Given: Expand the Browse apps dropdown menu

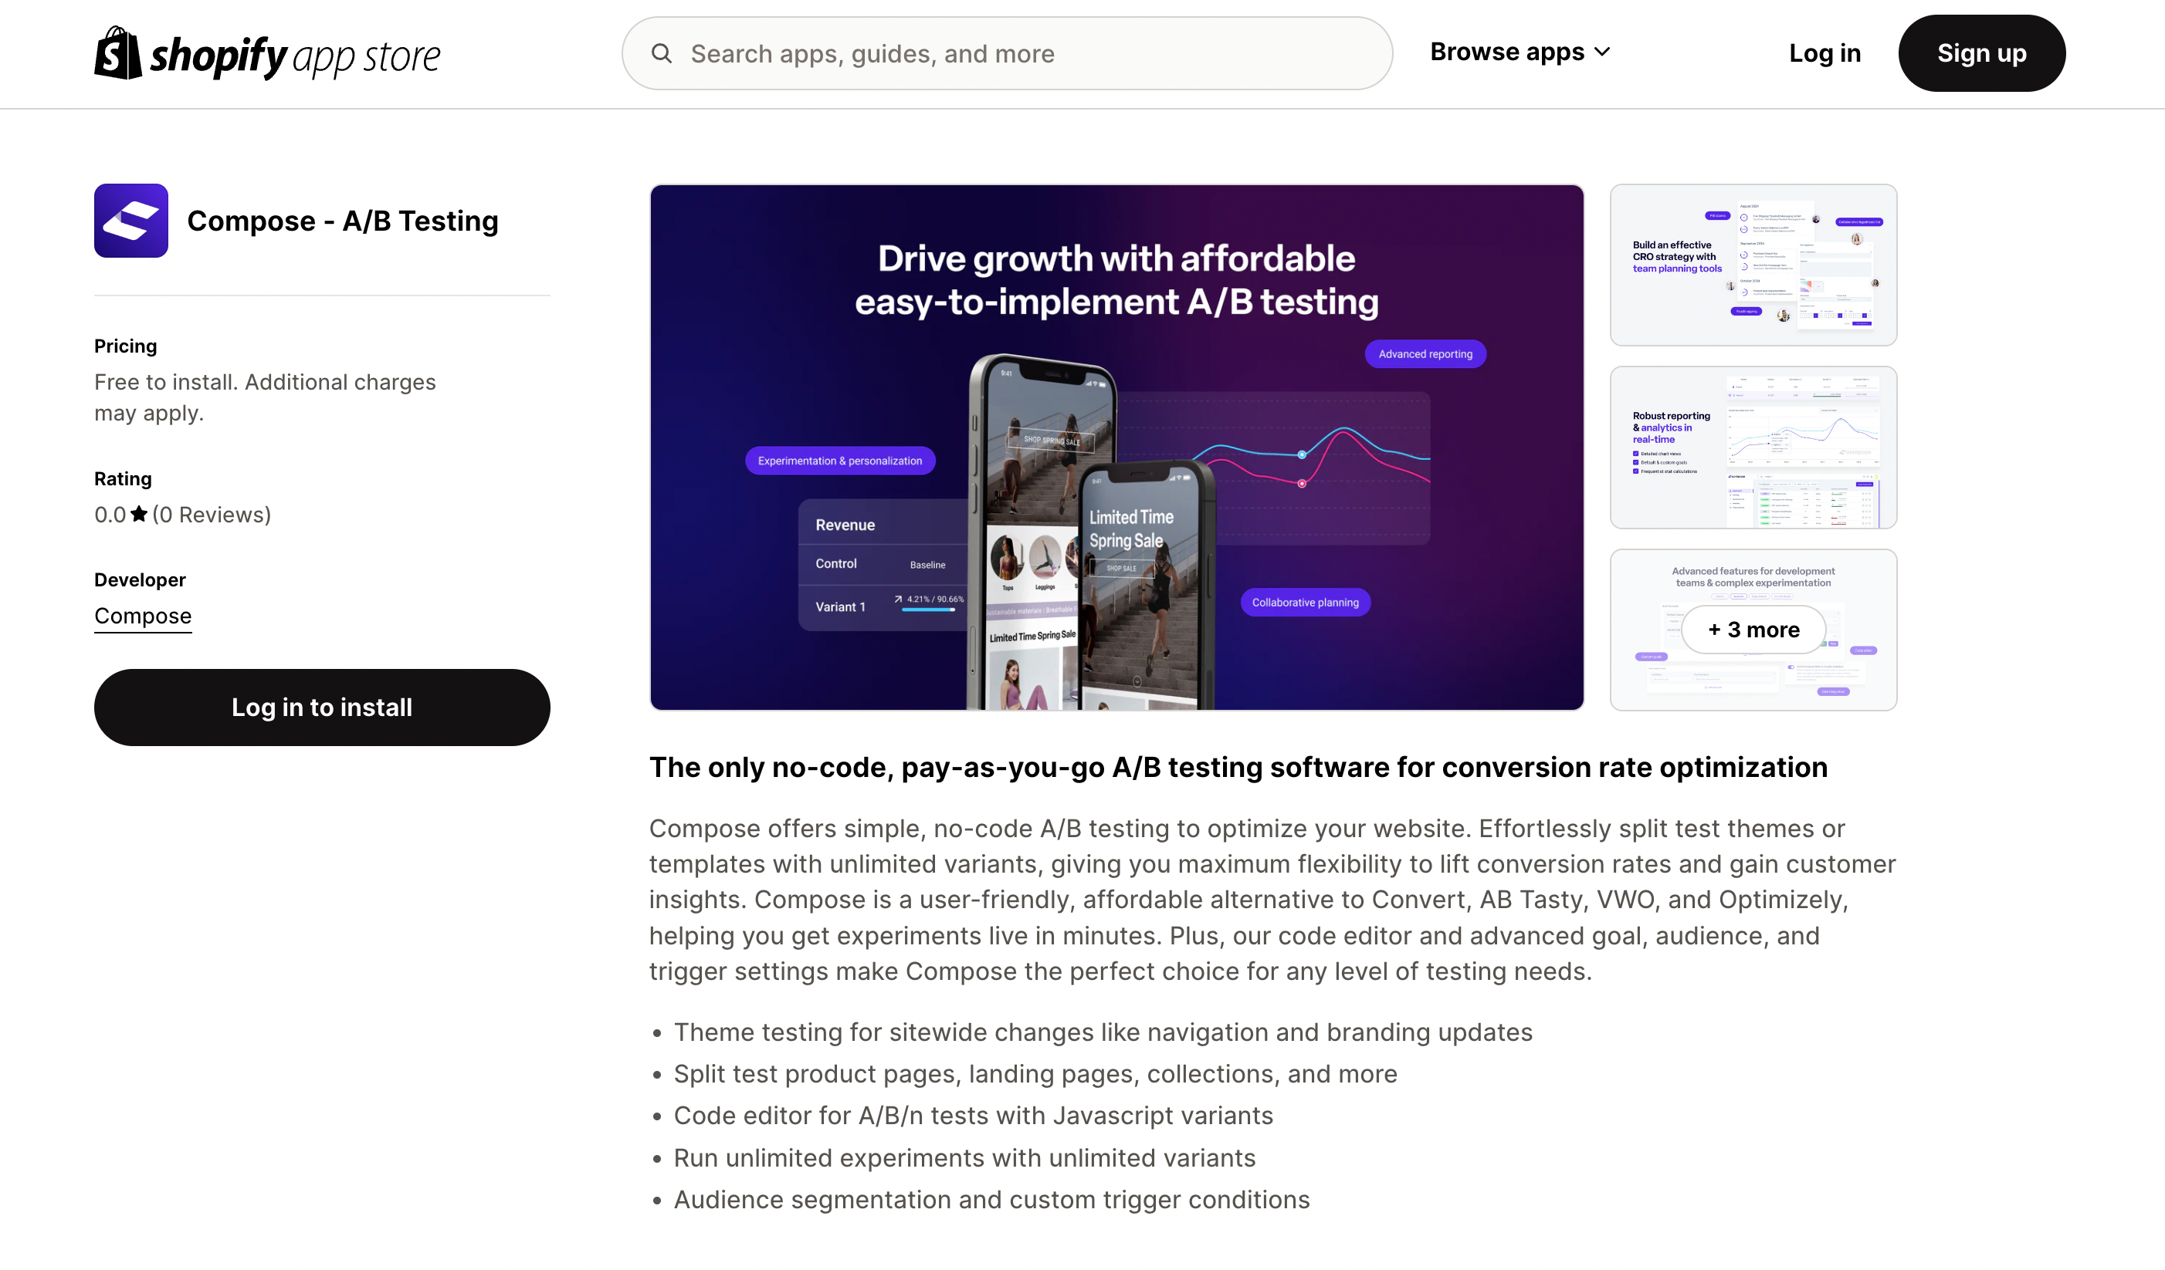Looking at the screenshot, I should point(1519,52).
